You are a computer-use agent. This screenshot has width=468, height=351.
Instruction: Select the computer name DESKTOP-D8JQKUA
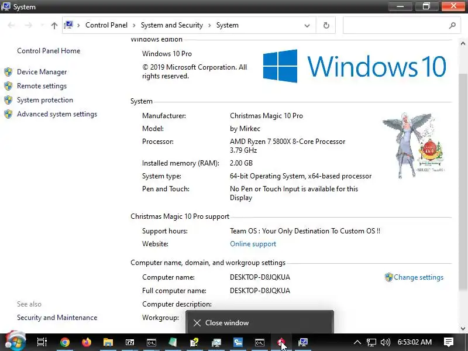tap(260, 277)
